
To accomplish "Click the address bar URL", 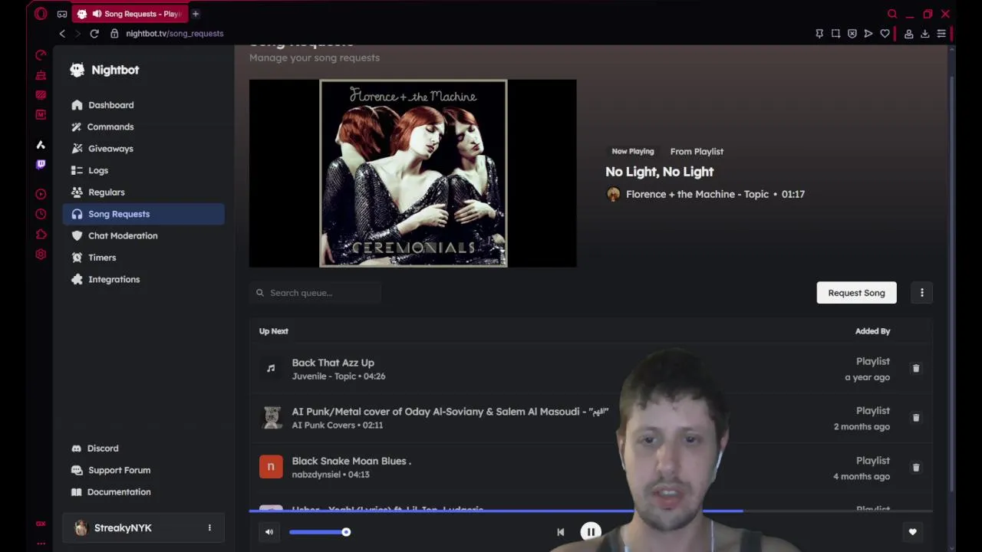I will pos(175,34).
